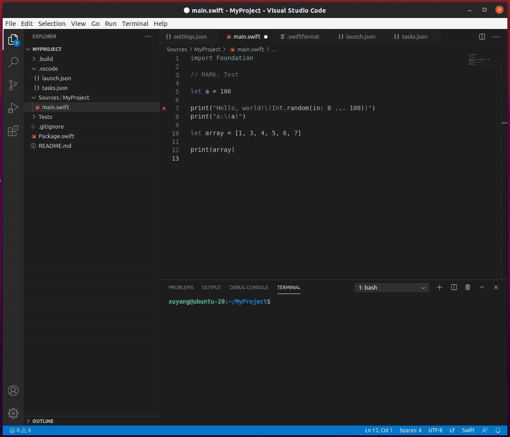The height and width of the screenshot is (437, 510).
Task: Add a new terminal with plus icon
Action: [439, 287]
